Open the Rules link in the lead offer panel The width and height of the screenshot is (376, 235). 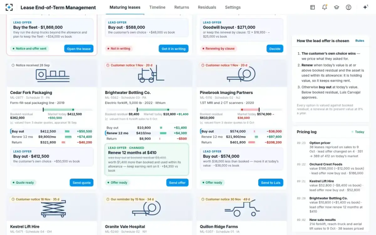360,41
